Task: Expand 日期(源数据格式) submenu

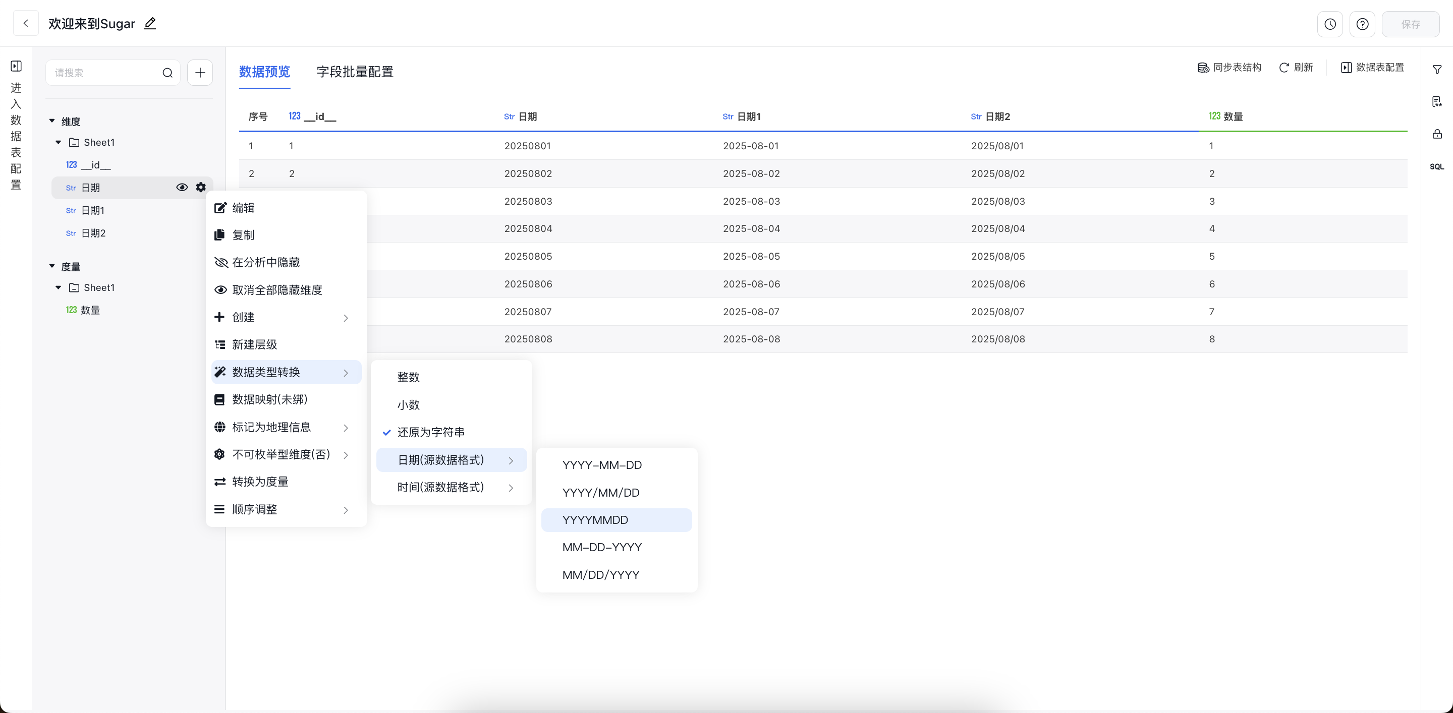Action: click(451, 460)
